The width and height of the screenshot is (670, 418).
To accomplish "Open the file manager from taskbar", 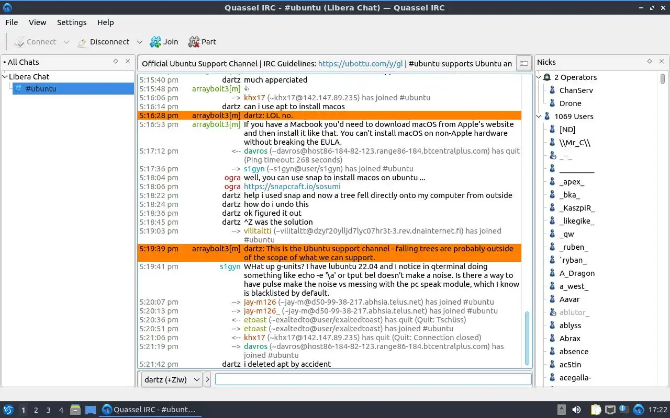I will coord(75,410).
